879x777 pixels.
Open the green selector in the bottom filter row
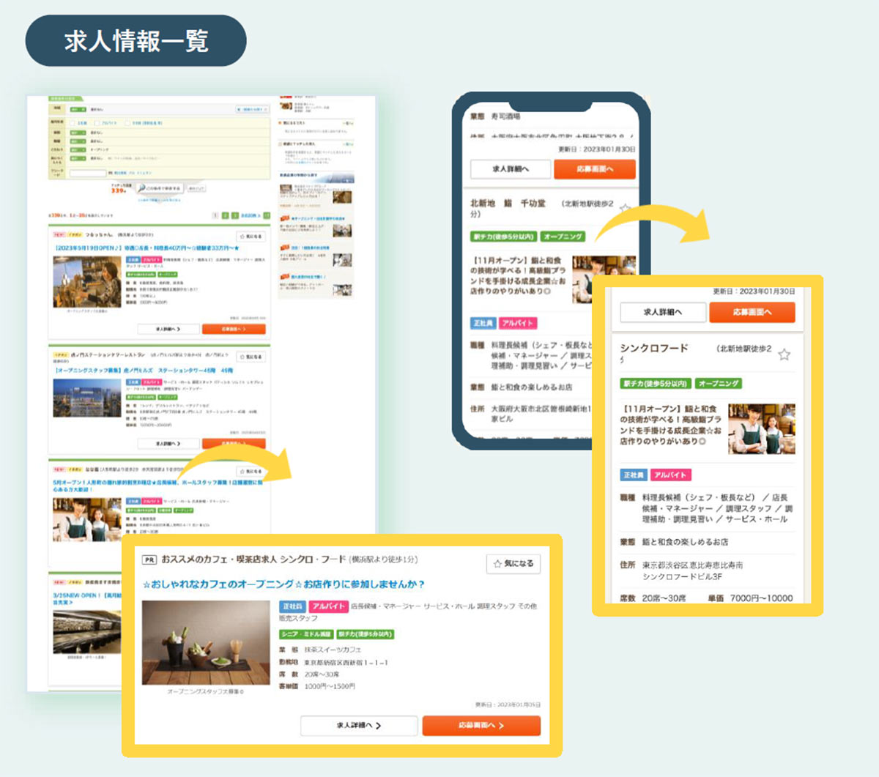point(78,159)
